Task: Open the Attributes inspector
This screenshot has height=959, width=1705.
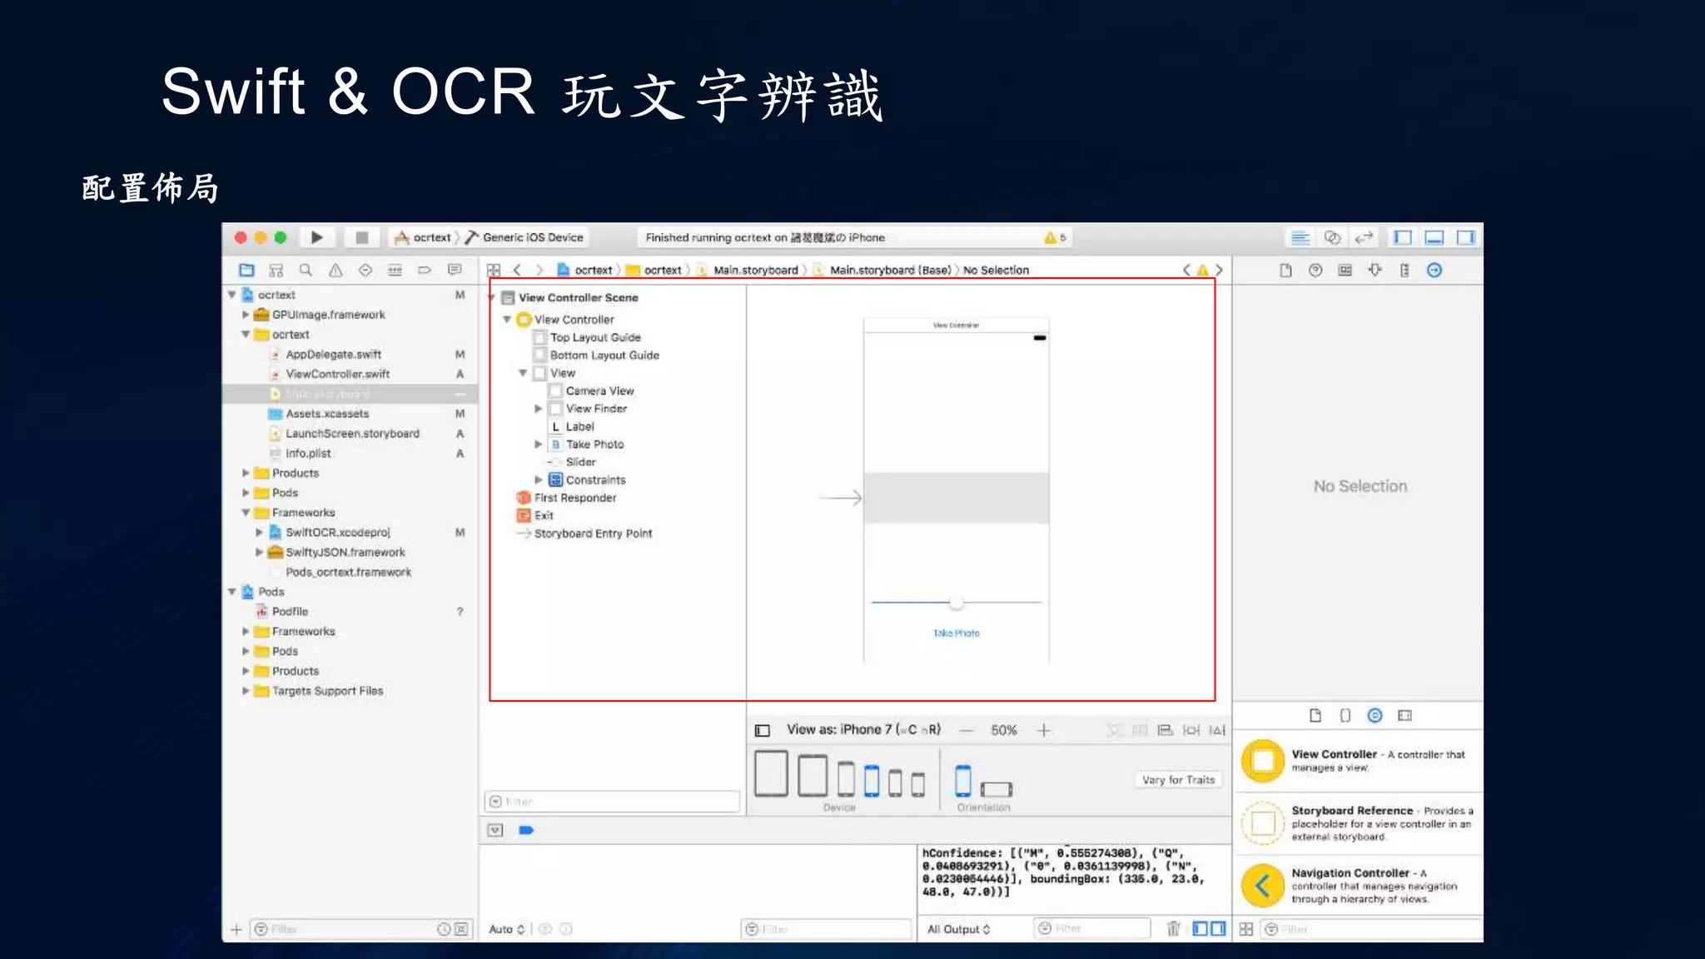Action: (1374, 270)
